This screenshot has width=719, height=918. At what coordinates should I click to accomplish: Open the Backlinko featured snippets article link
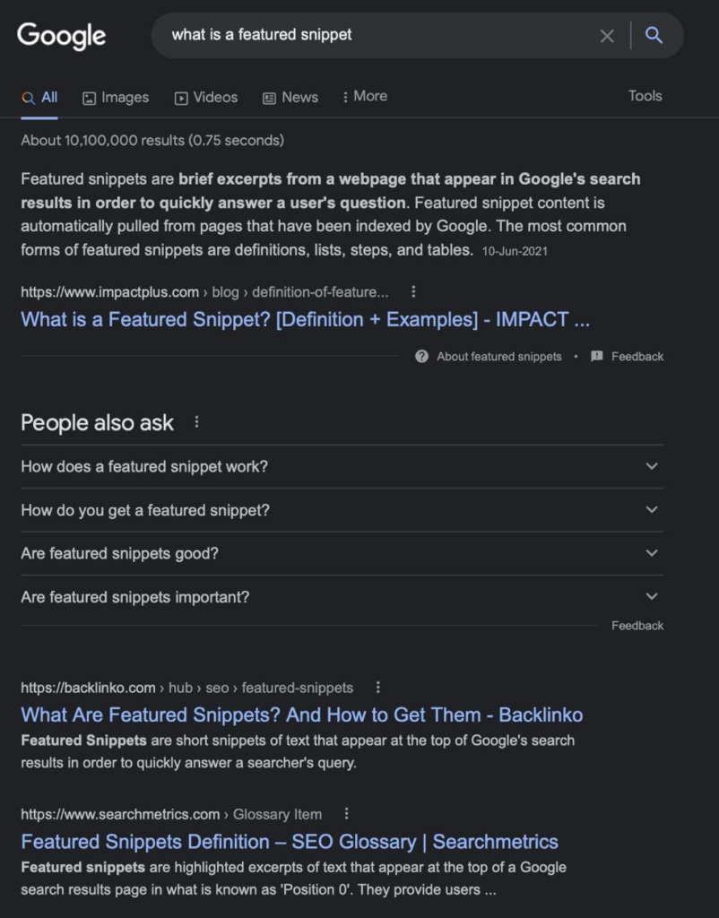(302, 714)
